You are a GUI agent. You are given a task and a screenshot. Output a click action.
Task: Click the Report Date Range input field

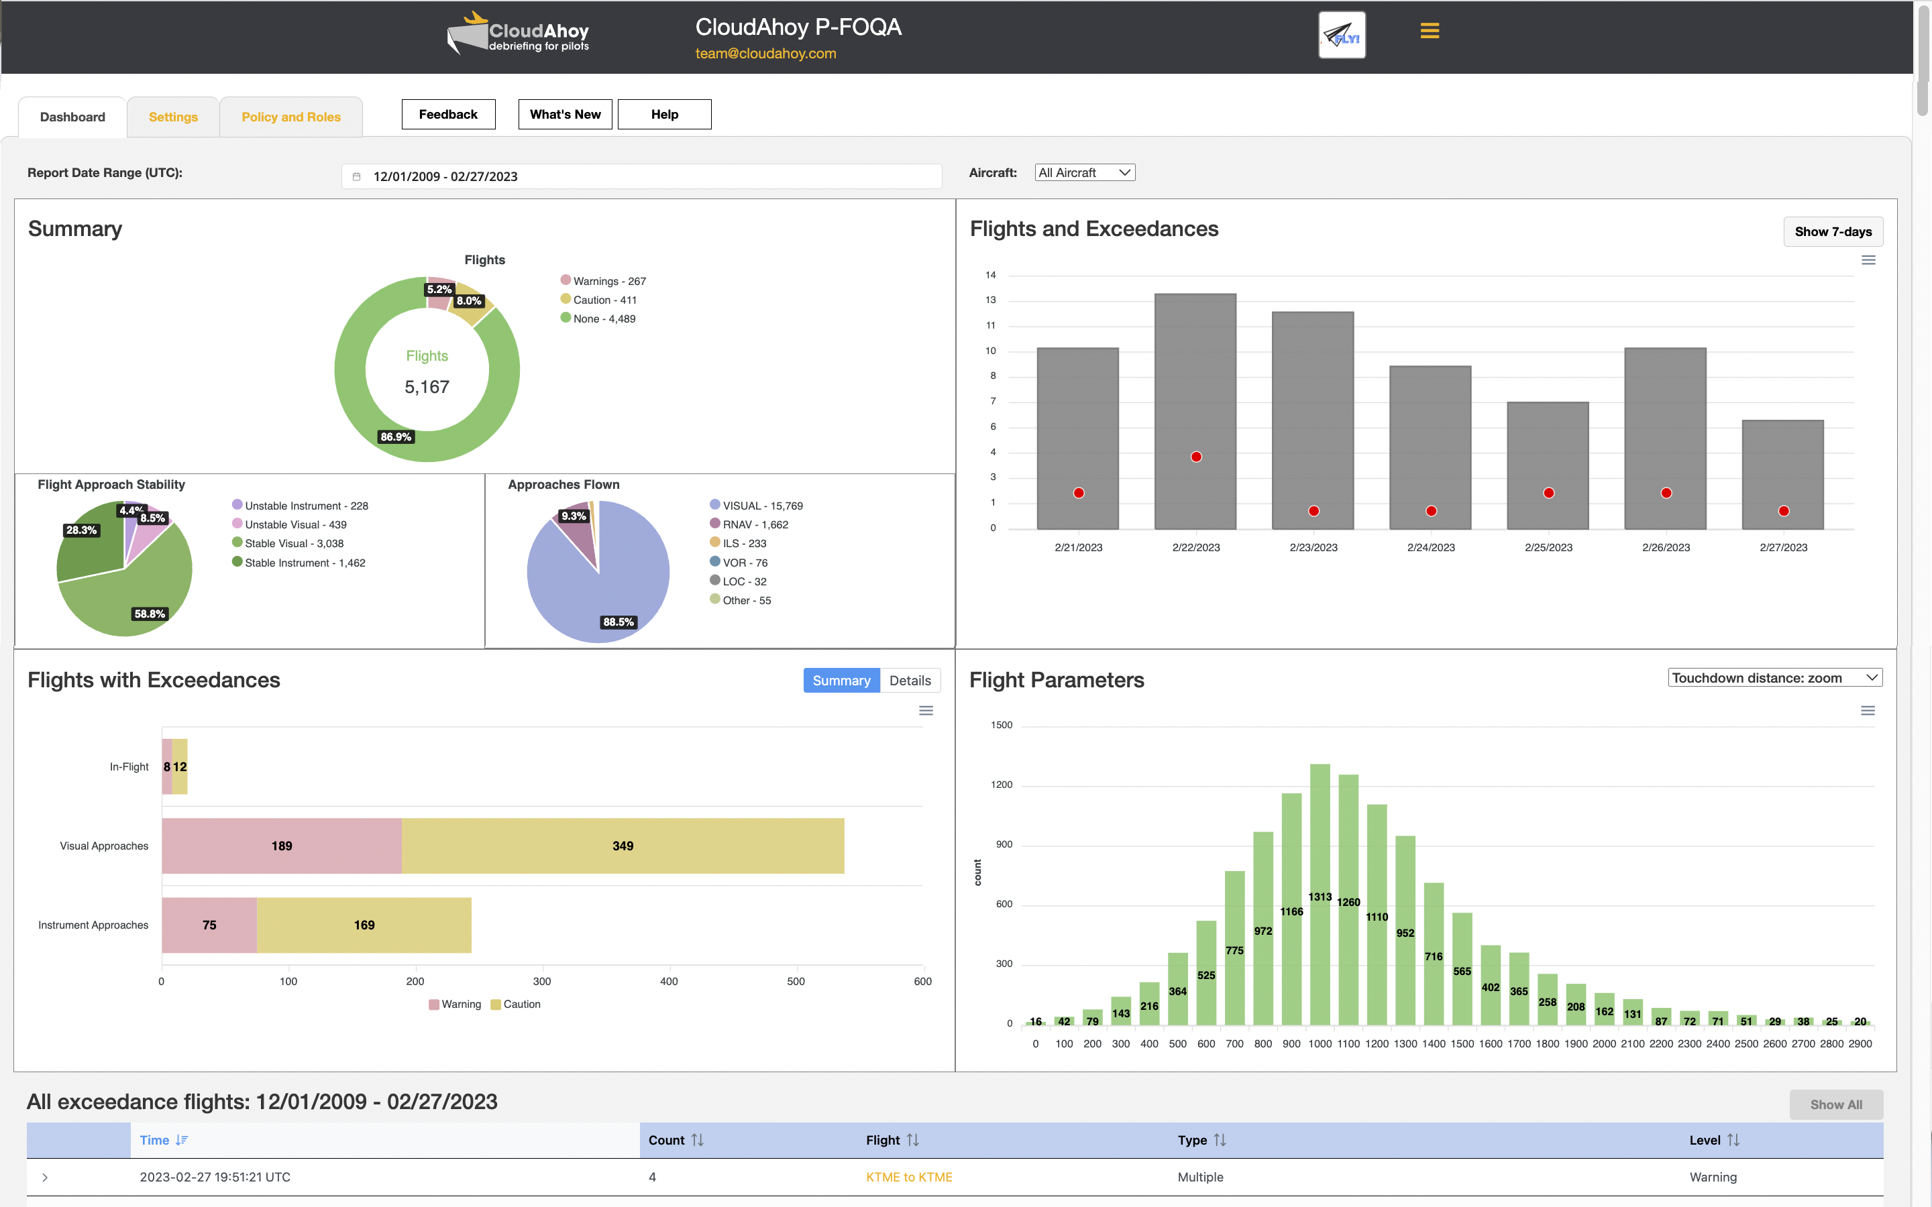click(x=642, y=176)
